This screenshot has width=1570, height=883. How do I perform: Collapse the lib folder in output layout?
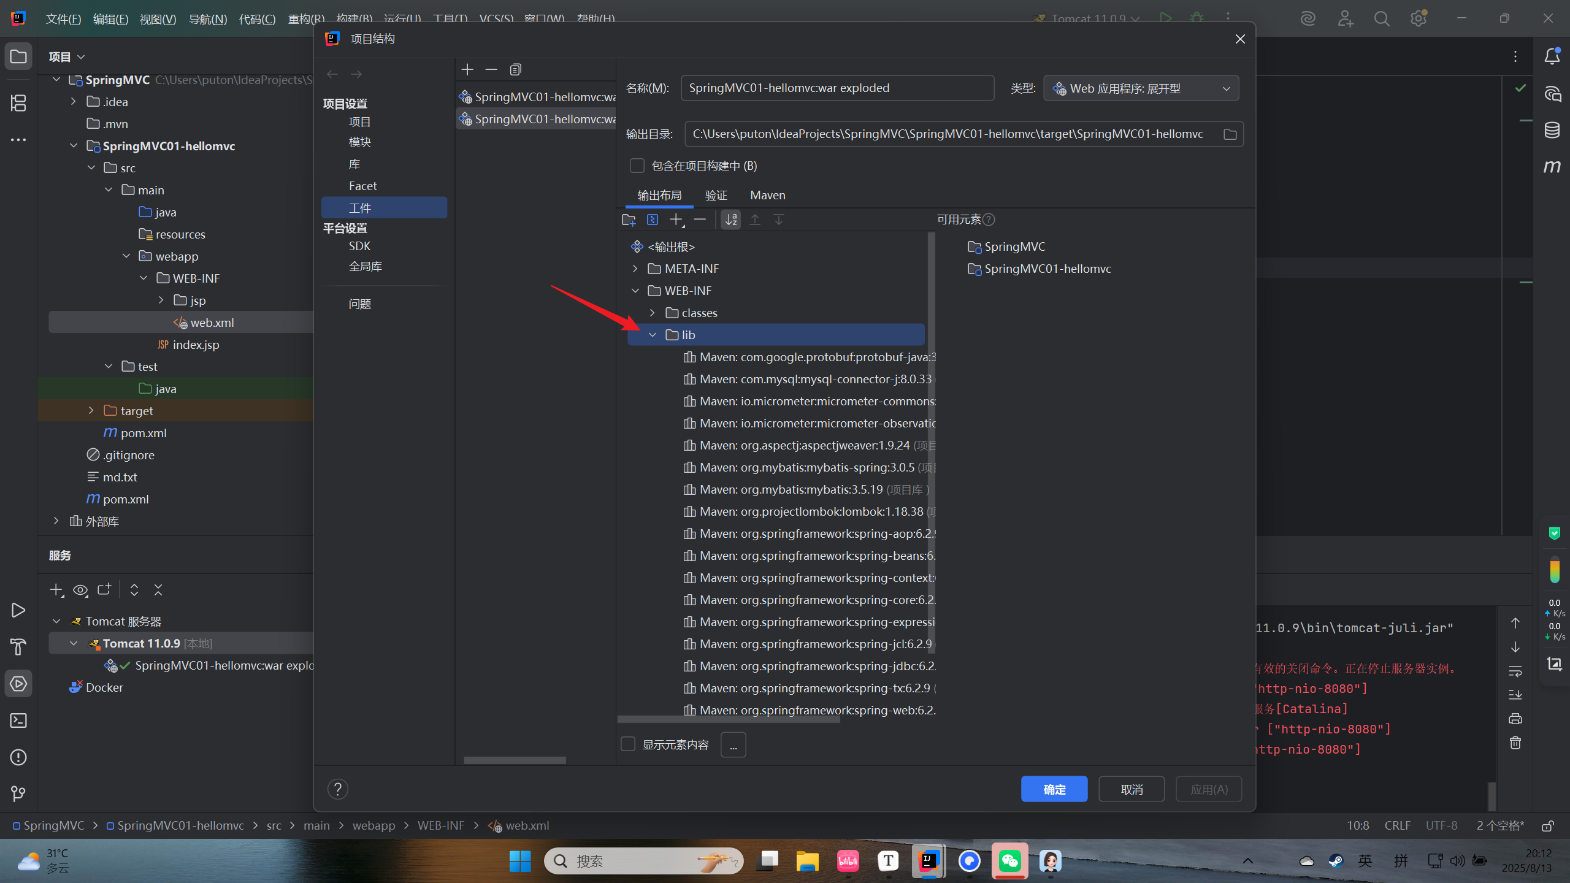pyautogui.click(x=653, y=335)
